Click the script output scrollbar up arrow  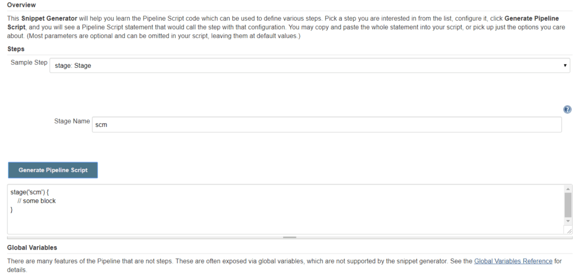(x=568, y=188)
